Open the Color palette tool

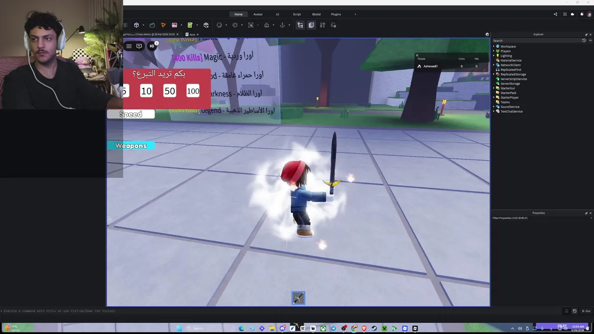(235, 25)
